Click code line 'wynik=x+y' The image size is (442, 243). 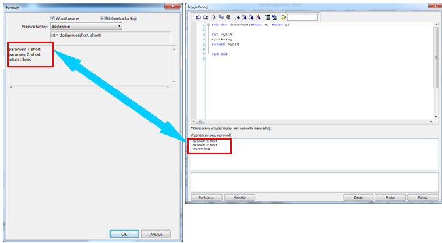pyautogui.click(x=222, y=39)
